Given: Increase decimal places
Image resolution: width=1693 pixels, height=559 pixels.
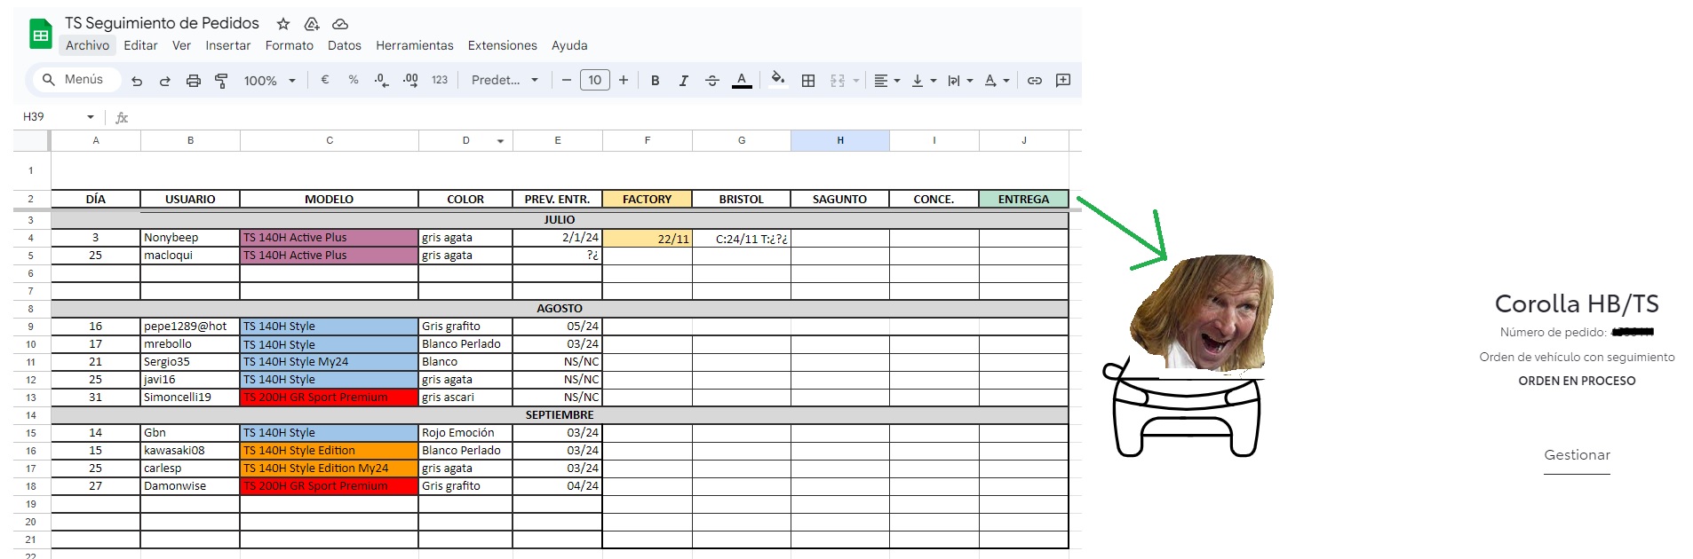Looking at the screenshot, I should pos(410,80).
